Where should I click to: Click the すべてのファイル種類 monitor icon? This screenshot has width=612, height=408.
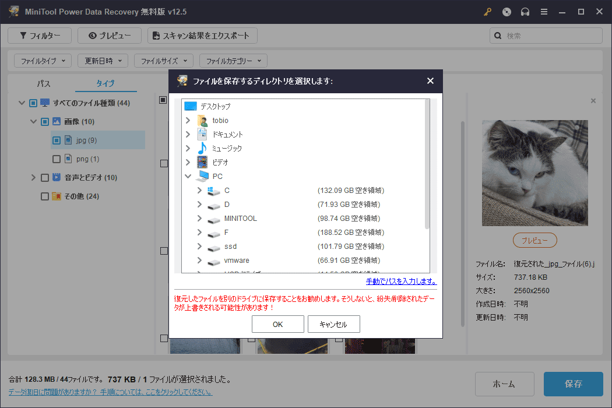[45, 103]
